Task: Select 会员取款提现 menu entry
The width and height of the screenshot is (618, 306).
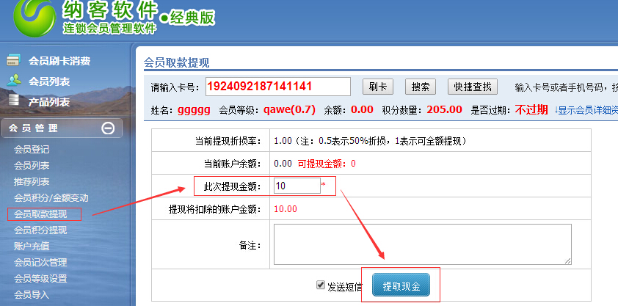Action: click(40, 214)
